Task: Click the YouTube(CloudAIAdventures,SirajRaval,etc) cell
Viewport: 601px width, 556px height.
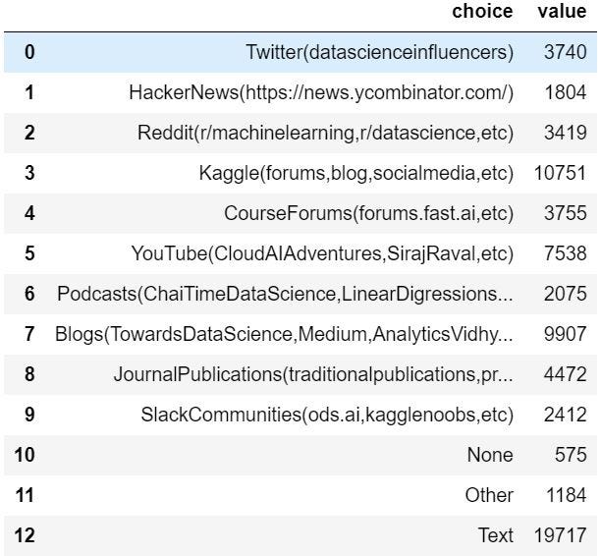Action: point(322,253)
